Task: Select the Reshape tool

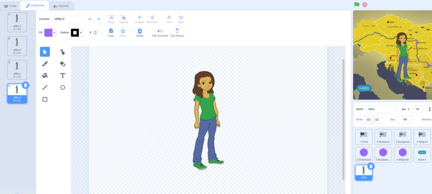Action: coord(62,52)
